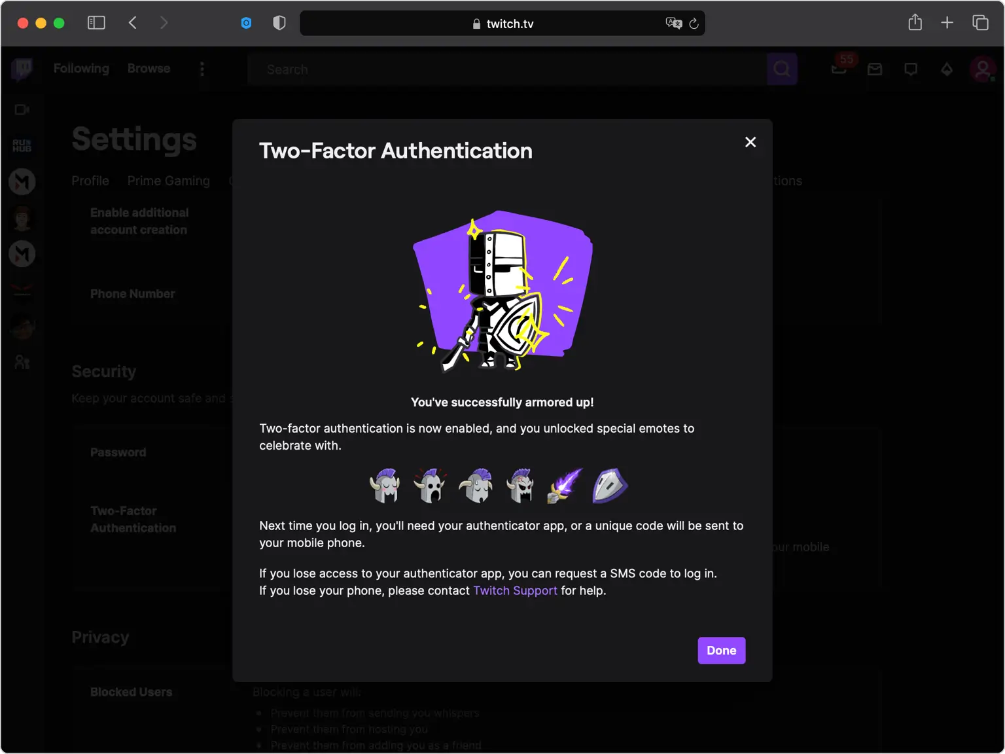
Task: Click the Done button
Action: [722, 651]
